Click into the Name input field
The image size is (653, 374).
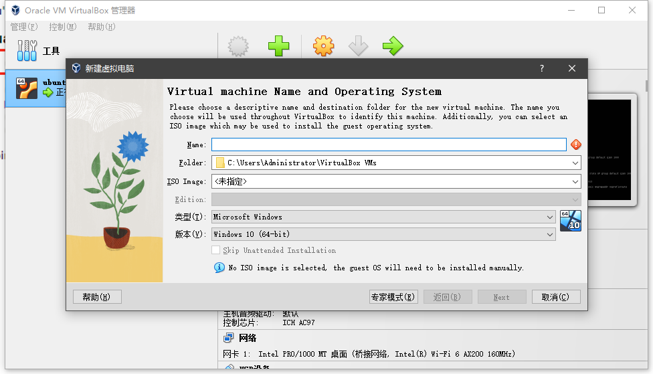coord(389,145)
